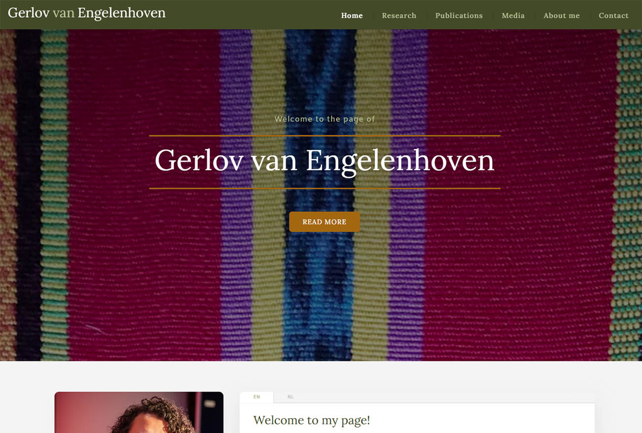Click the 'Welcome to the page of' subtitle
Image resolution: width=642 pixels, height=433 pixels.
pyautogui.click(x=324, y=119)
